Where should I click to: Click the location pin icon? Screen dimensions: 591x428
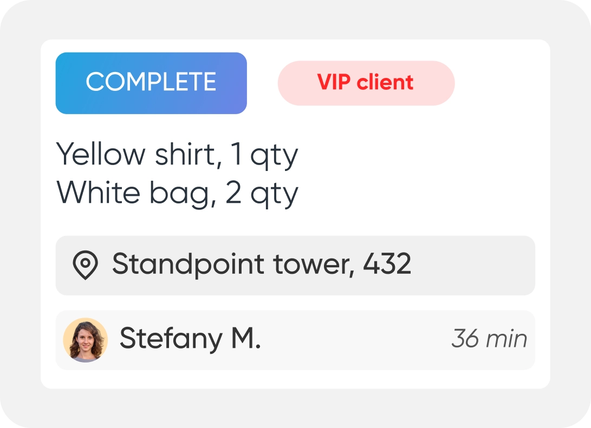click(85, 265)
